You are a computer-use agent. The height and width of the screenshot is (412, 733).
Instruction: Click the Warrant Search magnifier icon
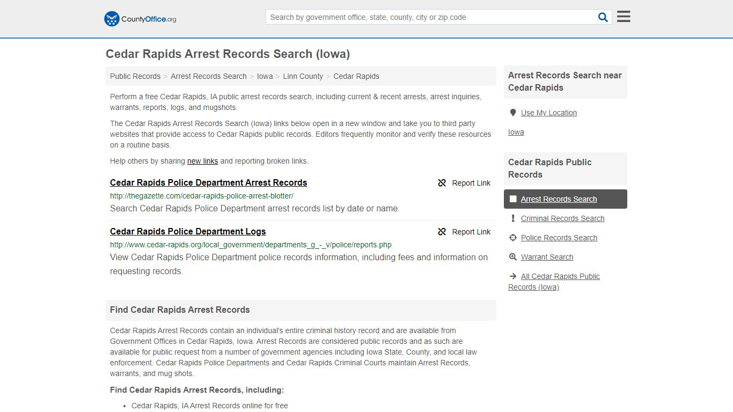pyautogui.click(x=513, y=257)
